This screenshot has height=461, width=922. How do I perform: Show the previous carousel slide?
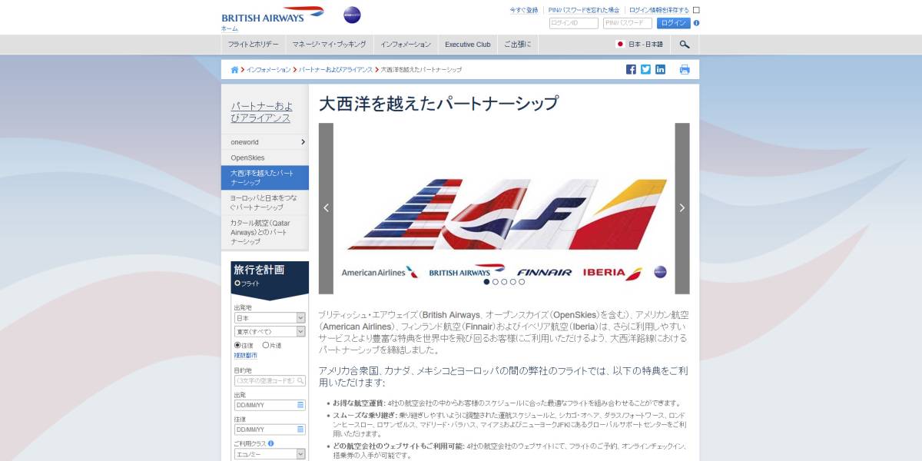click(x=326, y=208)
